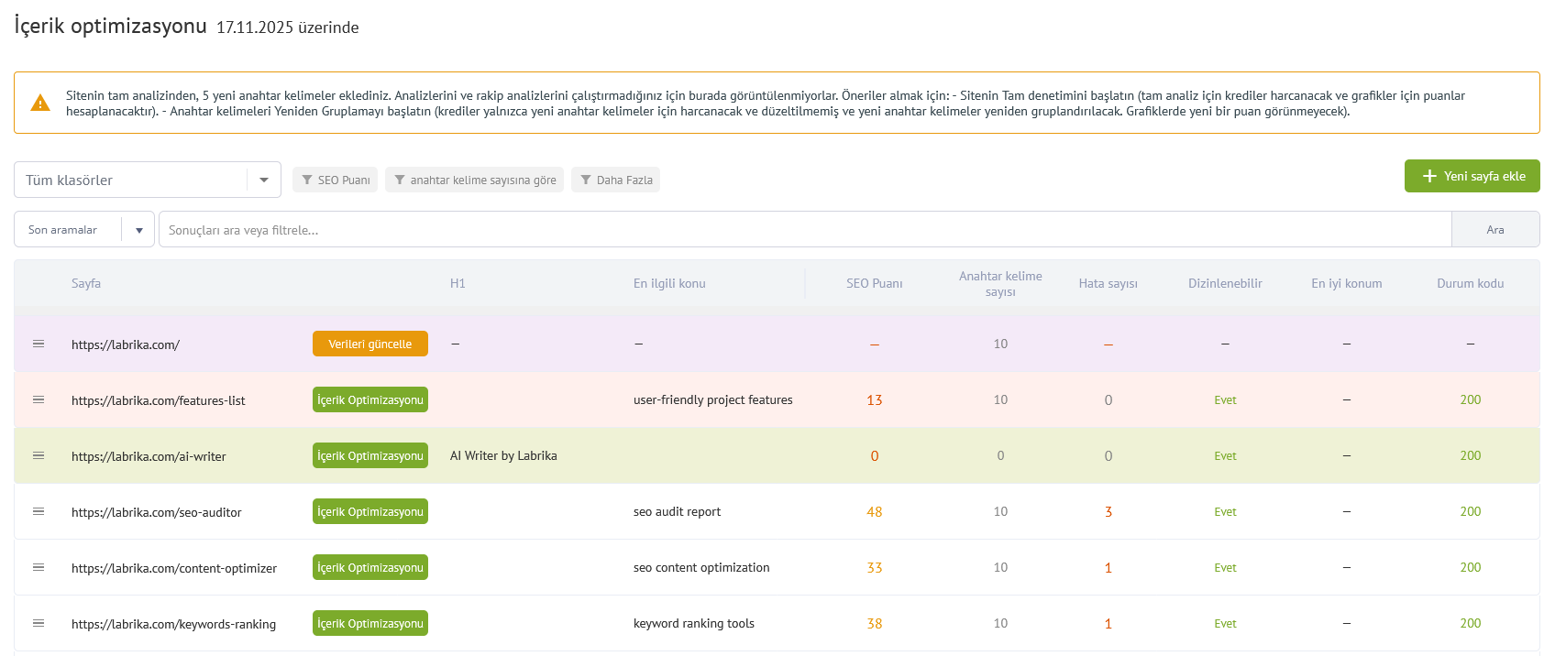Click drag handle icon for labrika.com/ row
Image resolution: width=1555 pixels, height=656 pixels.
39,344
